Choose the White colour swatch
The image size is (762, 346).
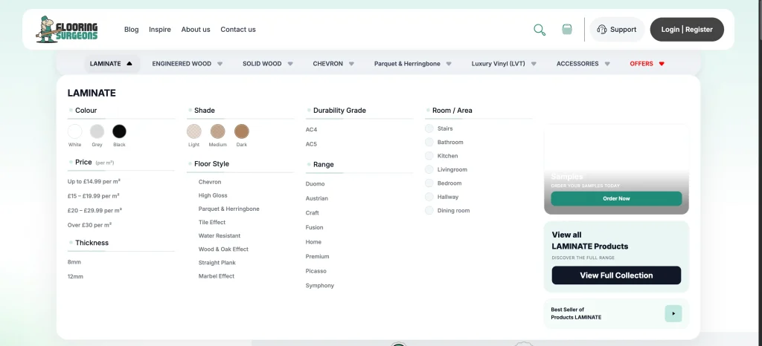[75, 131]
